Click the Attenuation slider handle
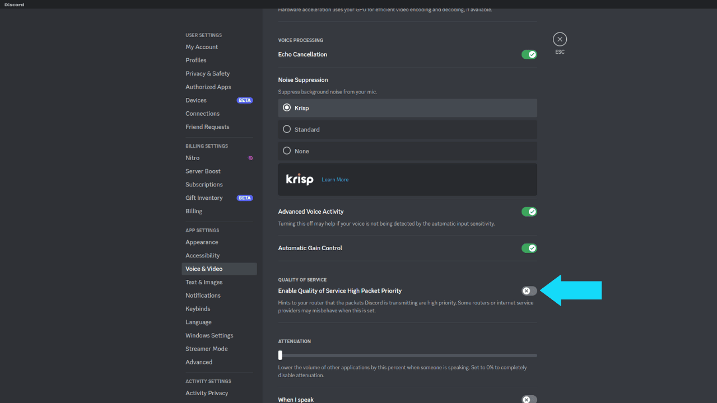 click(280, 355)
